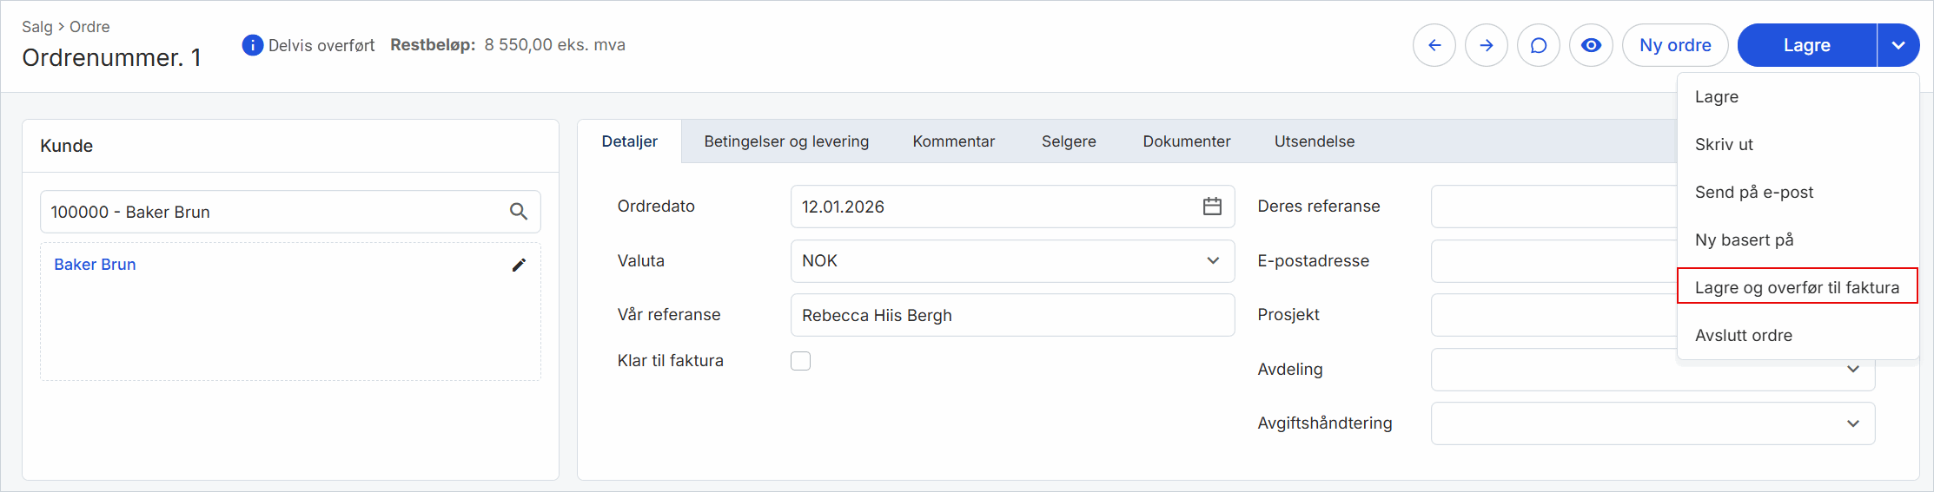Select Skriv ut from the menu
Image resolution: width=1934 pixels, height=492 pixels.
click(1798, 145)
